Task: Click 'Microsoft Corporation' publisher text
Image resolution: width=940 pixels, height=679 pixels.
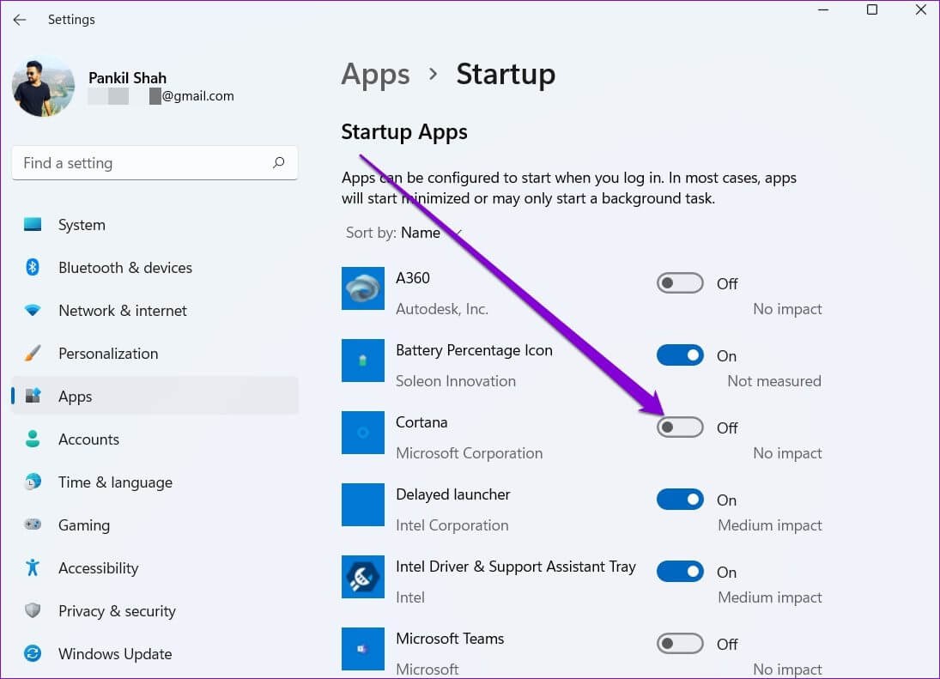Action: tap(470, 453)
